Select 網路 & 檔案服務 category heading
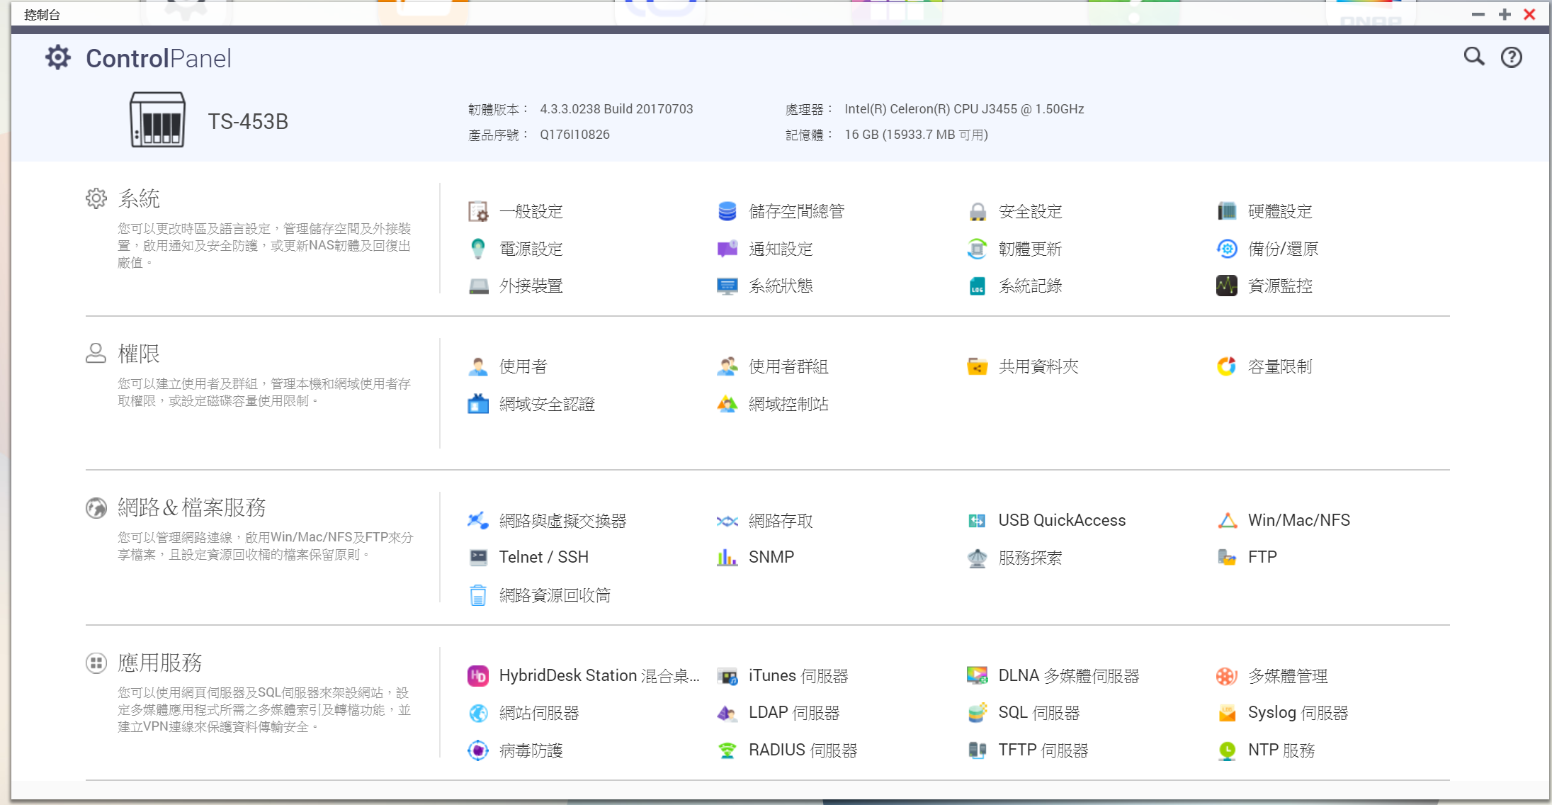The height and width of the screenshot is (805, 1552). point(191,507)
